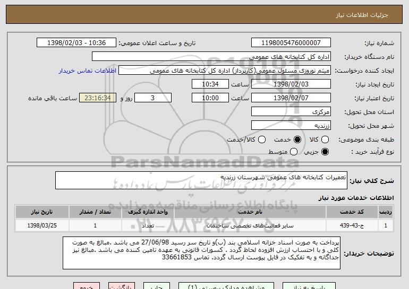Pick the کالا/خدمت radio option
Viewport: 409px width, 289px height.
pyautogui.click(x=260, y=139)
